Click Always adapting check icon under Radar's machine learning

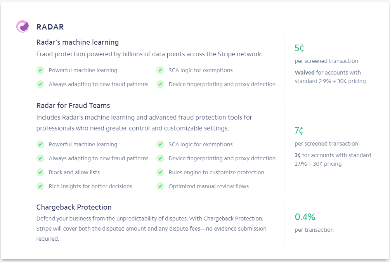(x=40, y=84)
